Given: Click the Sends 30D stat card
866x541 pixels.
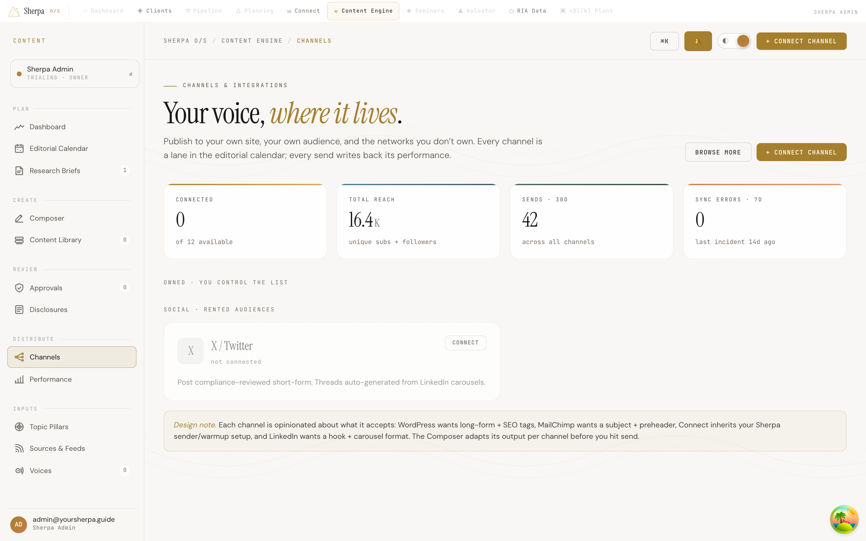Looking at the screenshot, I should coord(591,221).
